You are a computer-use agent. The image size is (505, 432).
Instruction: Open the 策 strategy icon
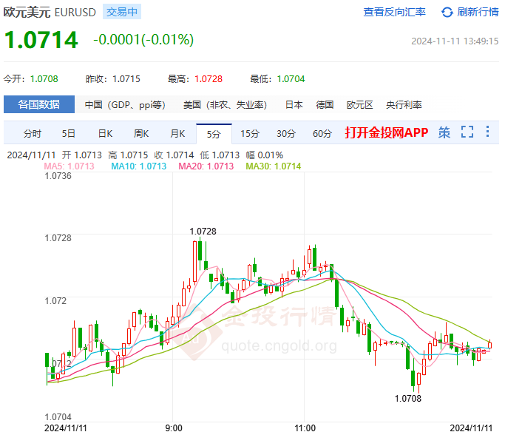point(444,133)
